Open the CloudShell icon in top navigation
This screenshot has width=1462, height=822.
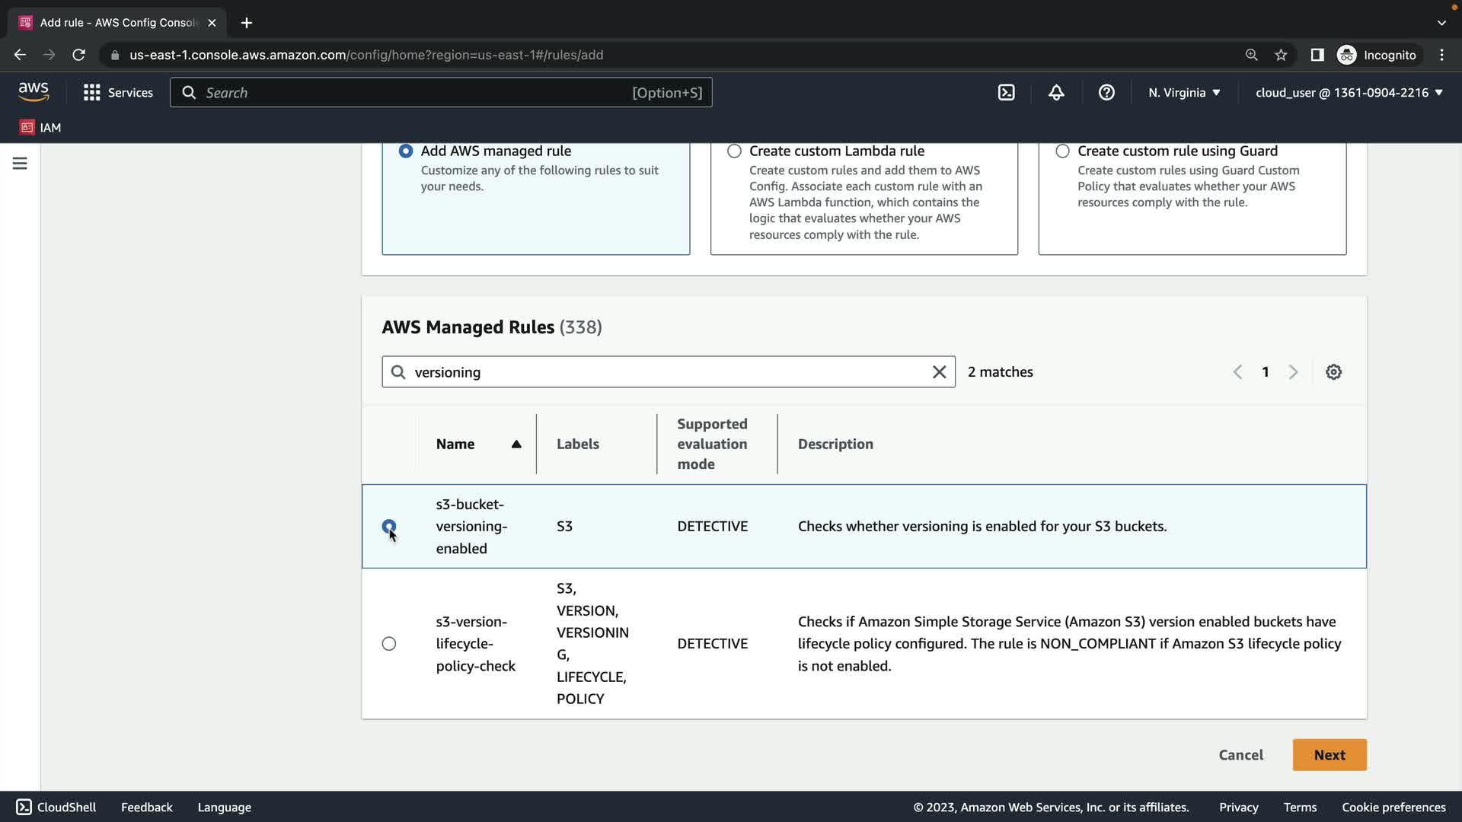(x=1006, y=93)
